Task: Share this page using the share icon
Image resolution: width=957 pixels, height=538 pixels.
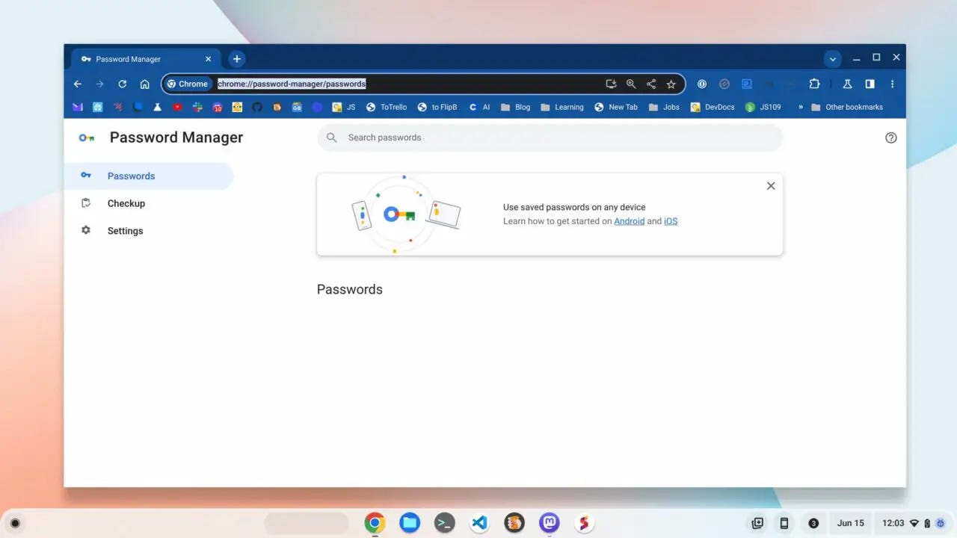Action: point(651,84)
